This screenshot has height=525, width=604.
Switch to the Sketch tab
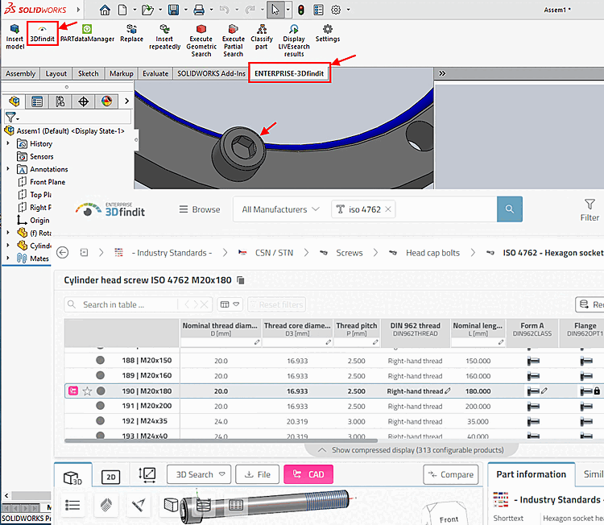click(x=89, y=73)
